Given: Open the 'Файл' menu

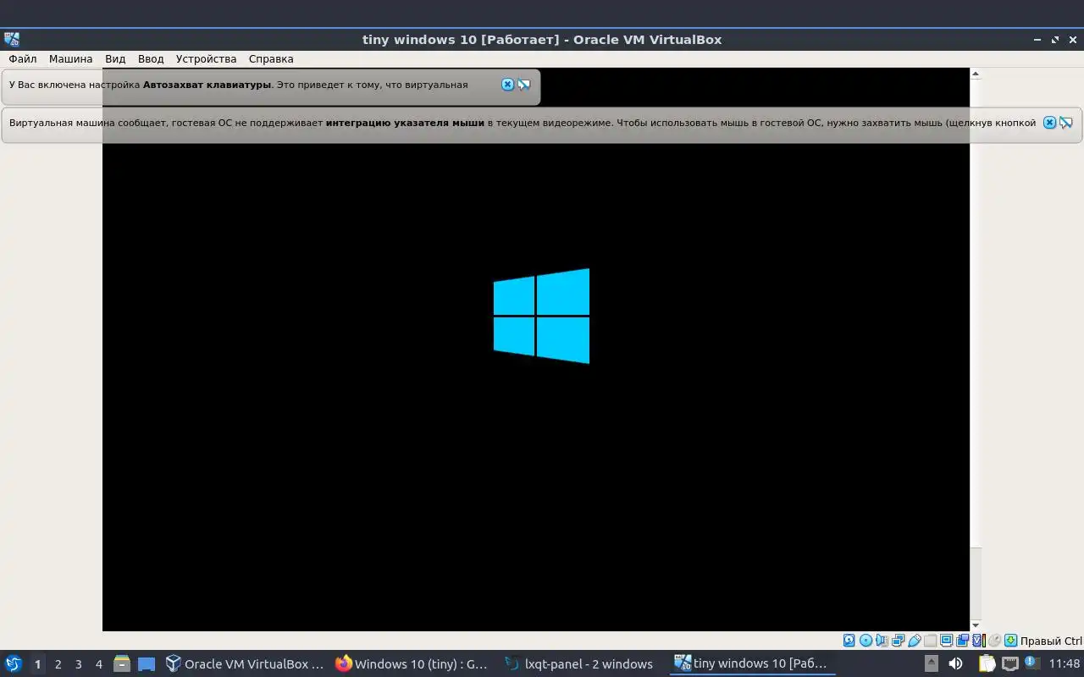Looking at the screenshot, I should coord(23,58).
